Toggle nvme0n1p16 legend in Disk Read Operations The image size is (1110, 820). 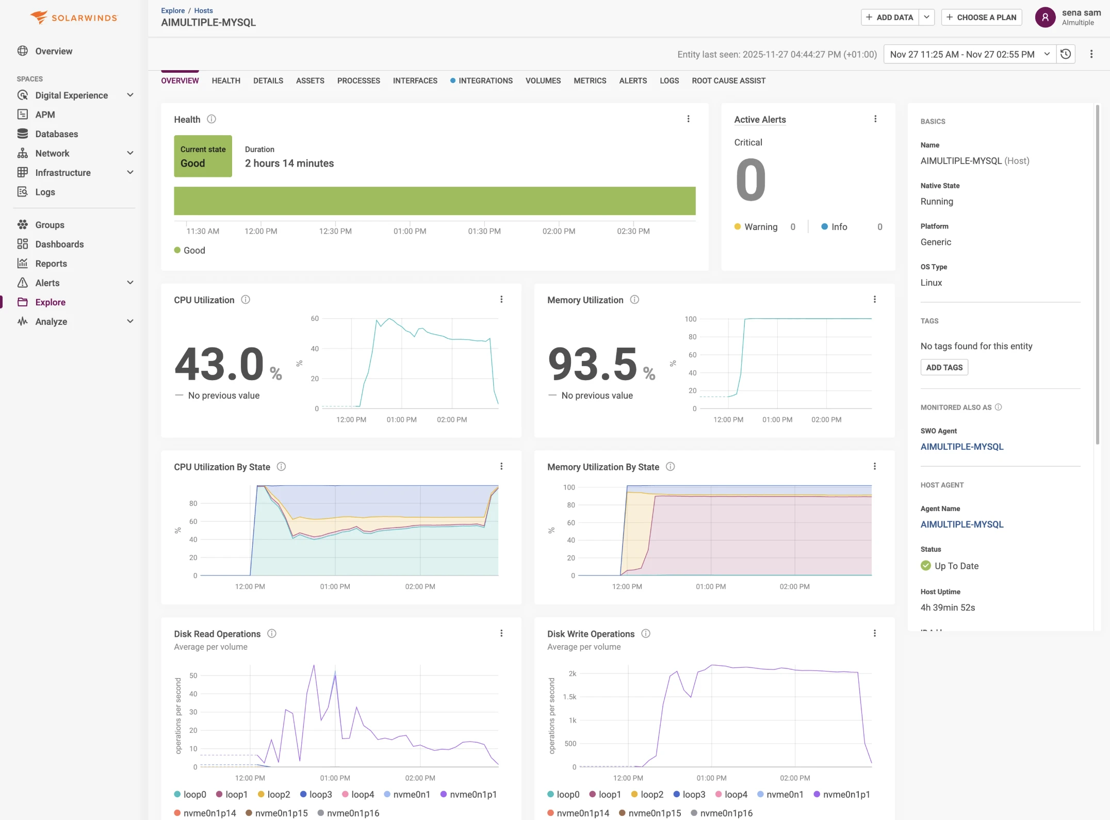pyautogui.click(x=348, y=813)
